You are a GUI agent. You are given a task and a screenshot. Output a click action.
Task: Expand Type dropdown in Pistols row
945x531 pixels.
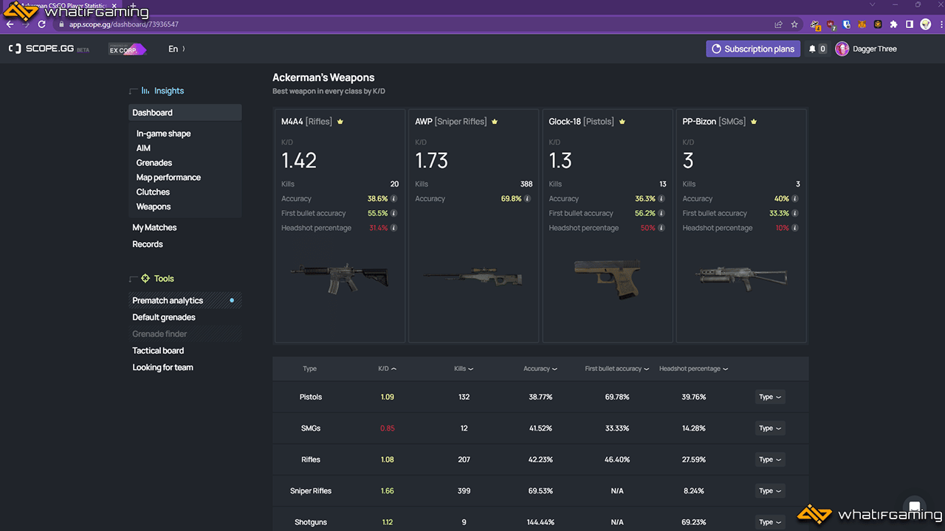[x=769, y=397]
